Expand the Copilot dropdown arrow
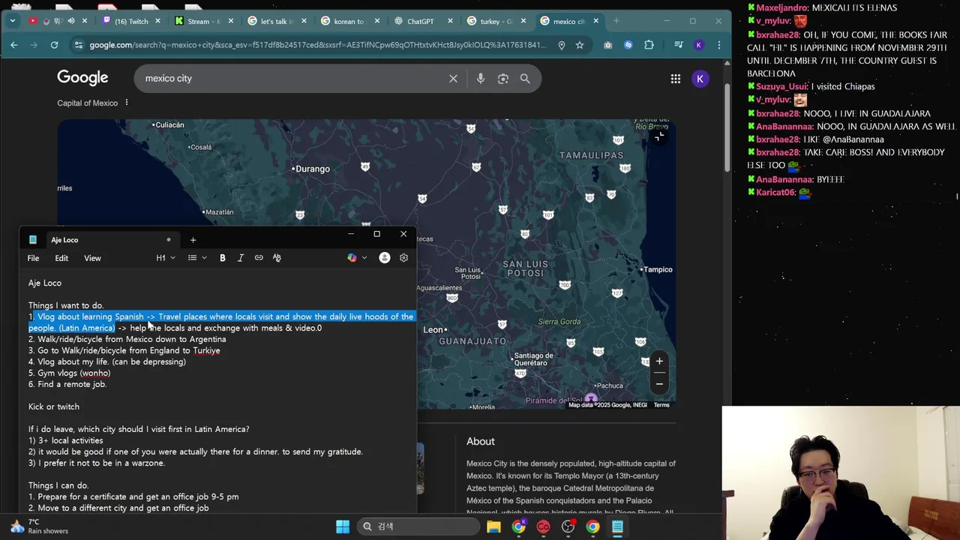Image resolution: width=960 pixels, height=540 pixels. [364, 258]
